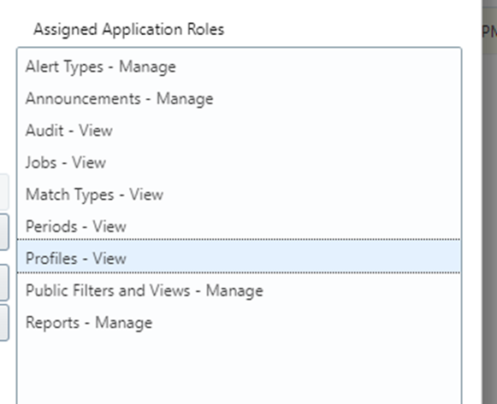Select the Match Types - View role

pyautogui.click(x=239, y=194)
